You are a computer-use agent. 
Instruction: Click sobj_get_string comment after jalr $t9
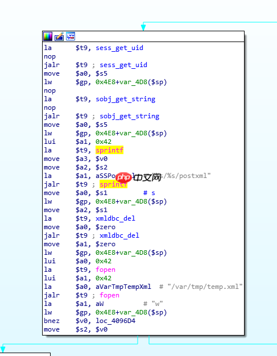pyautogui.click(x=130, y=116)
